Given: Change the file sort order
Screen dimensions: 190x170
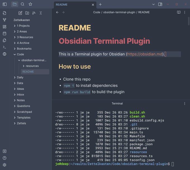Looking at the screenshot, I should click(x=34, y=13).
